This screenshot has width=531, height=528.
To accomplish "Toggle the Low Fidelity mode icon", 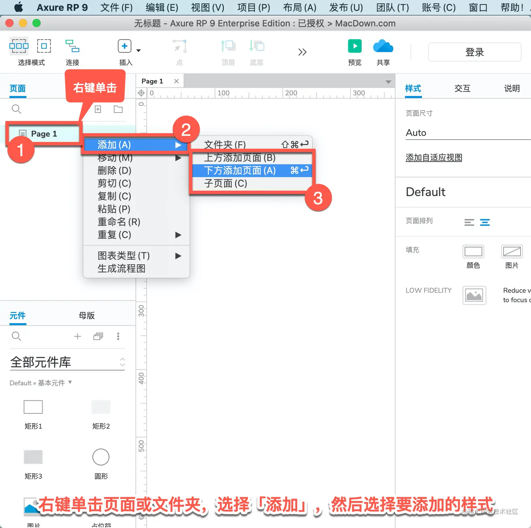I will click(x=474, y=295).
